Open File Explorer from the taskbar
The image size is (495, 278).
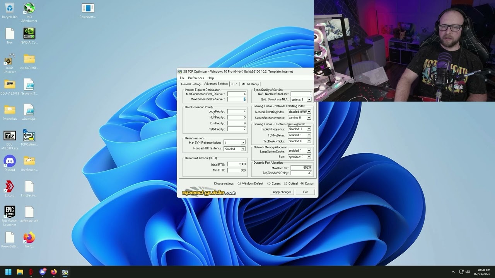pyautogui.click(x=20, y=272)
